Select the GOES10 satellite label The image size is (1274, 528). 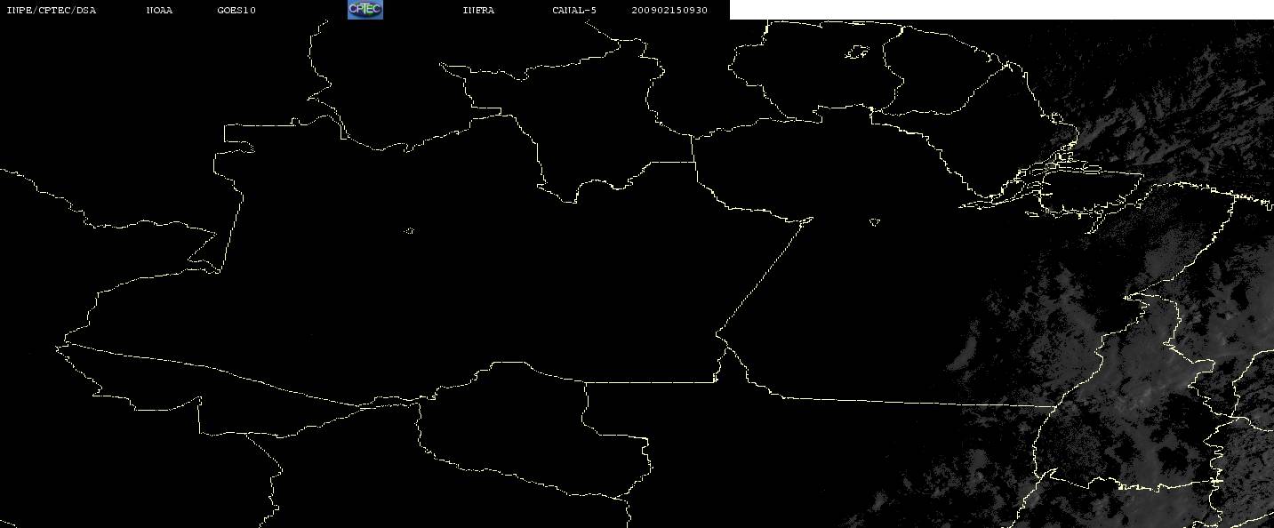click(236, 10)
